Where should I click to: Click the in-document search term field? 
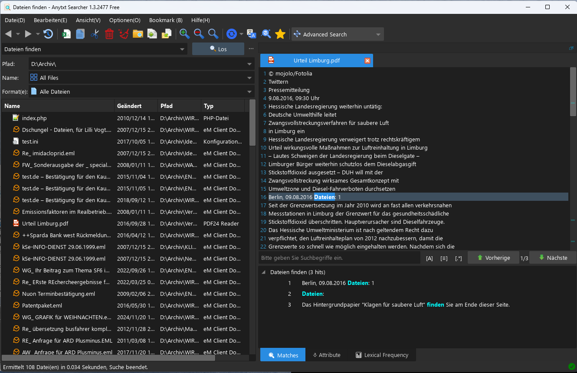[x=340, y=258]
